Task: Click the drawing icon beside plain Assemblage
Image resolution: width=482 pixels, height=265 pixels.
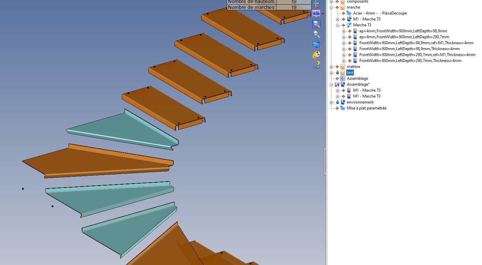Action: [x=343, y=78]
